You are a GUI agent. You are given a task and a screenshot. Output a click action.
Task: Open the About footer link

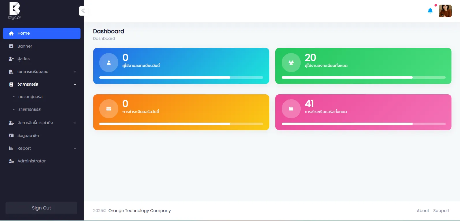click(x=423, y=211)
